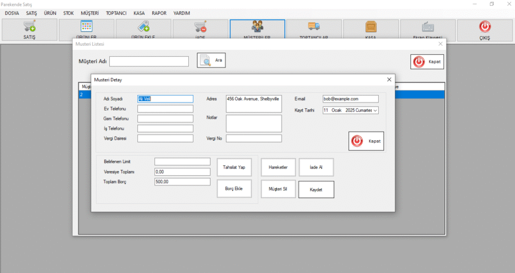This screenshot has height=273, width=515.
Task: Click the Belirlenen Limit input field
Action: point(183,161)
